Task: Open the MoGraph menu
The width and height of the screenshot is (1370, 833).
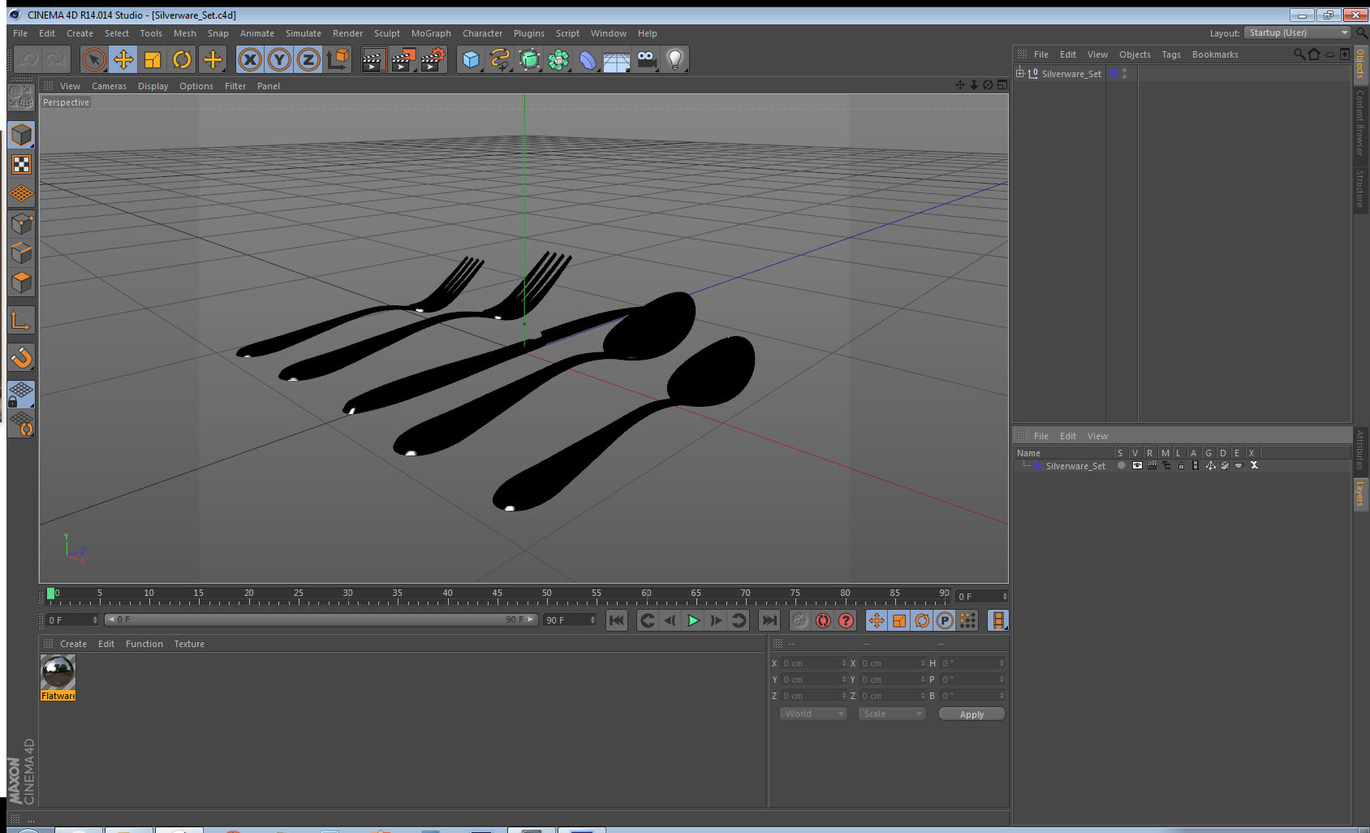Action: tap(431, 33)
